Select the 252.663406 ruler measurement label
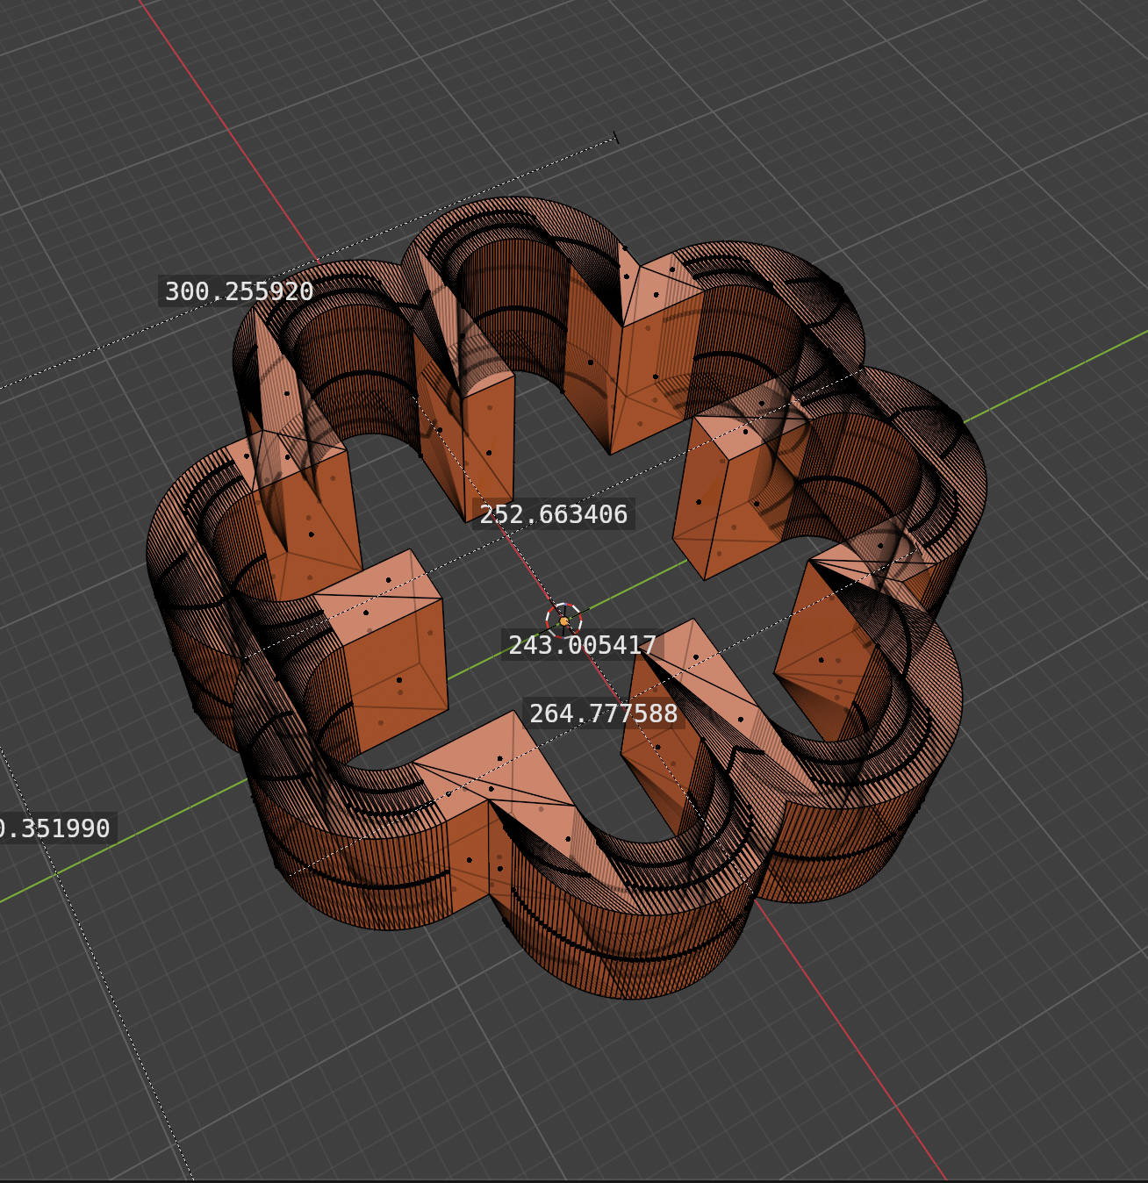 pos(554,514)
